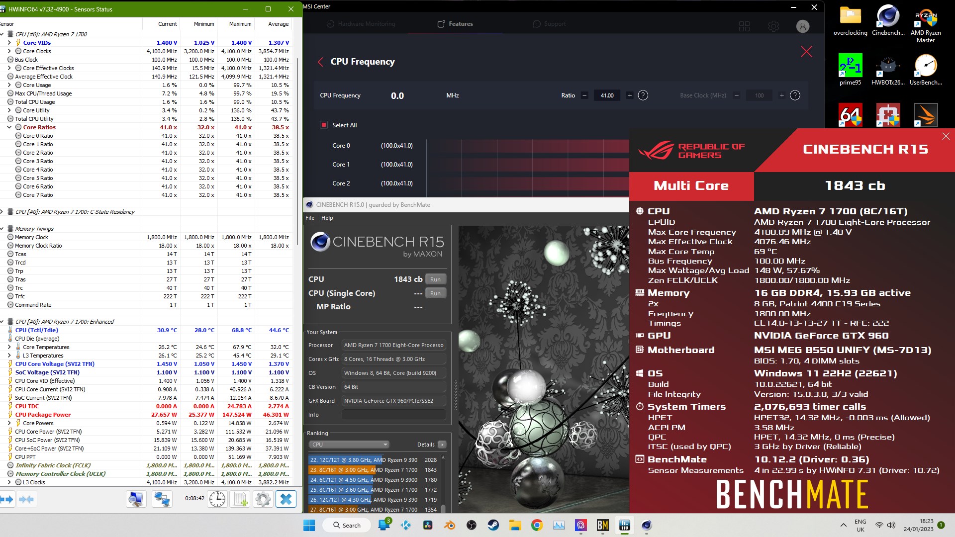Viewport: 955px width, 537px height.
Task: Close sensors with the blue X button
Action: pos(286,499)
